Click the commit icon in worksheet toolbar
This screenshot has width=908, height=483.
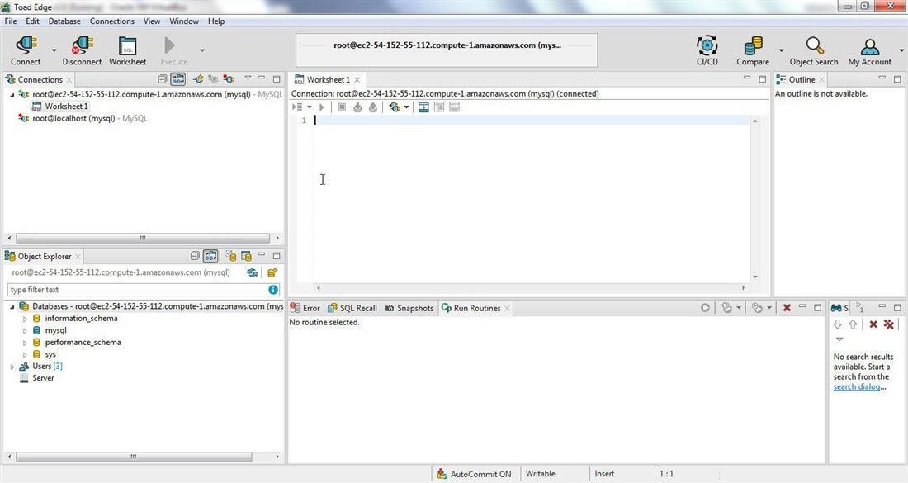[x=357, y=107]
